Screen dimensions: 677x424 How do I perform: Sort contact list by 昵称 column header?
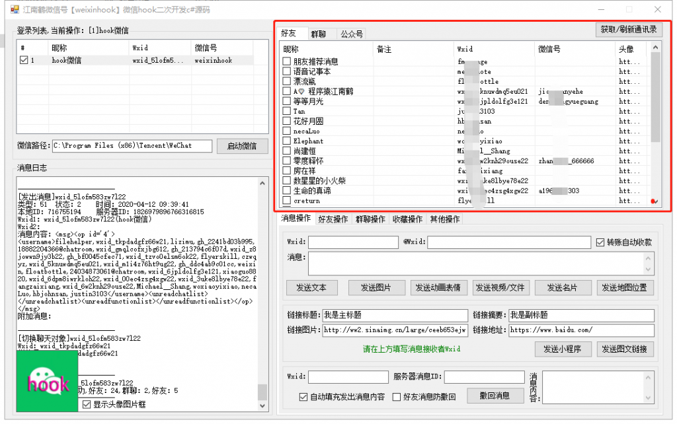tap(326, 49)
